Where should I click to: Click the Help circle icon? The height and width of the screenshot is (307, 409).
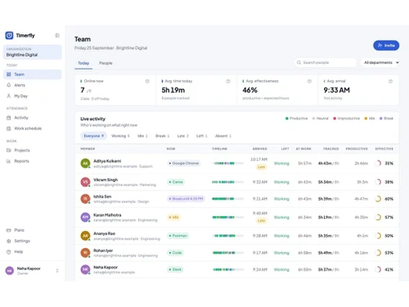(x=9, y=251)
